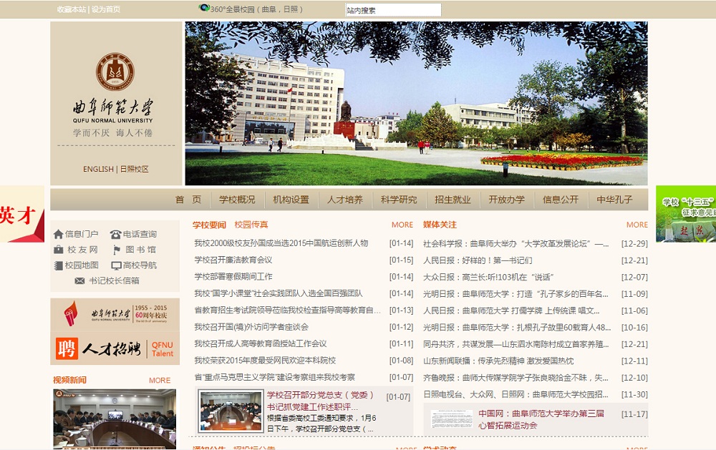Screen dimensions: 716x450
Task: Click the 媒体关注 section heading
Action: 440,225
